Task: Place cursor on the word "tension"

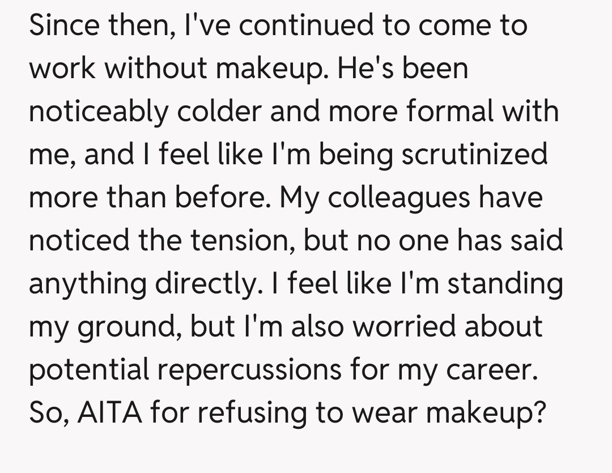Action: [240, 241]
